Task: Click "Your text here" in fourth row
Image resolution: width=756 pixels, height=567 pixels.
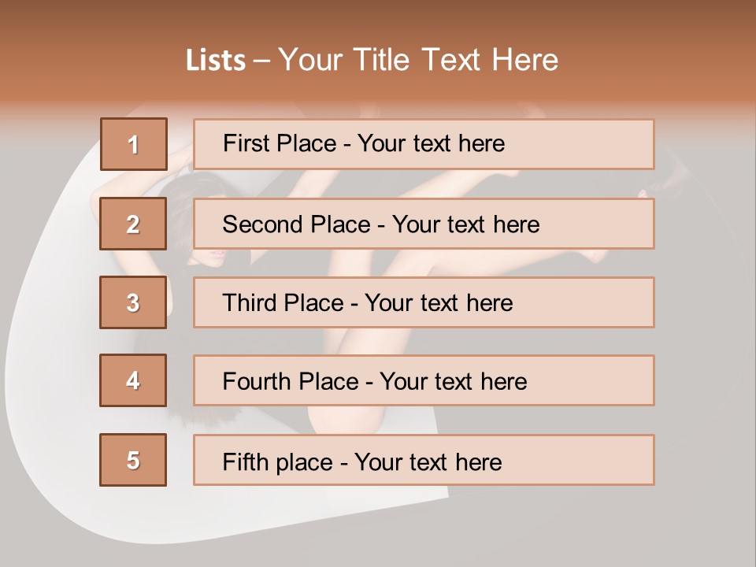Action: (x=453, y=382)
